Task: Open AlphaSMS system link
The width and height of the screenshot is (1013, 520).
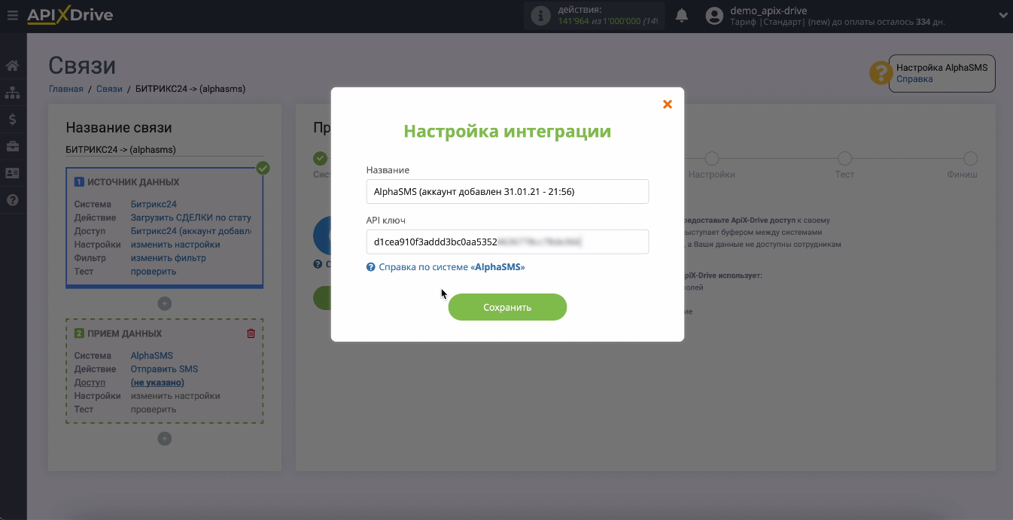Action: (x=152, y=355)
